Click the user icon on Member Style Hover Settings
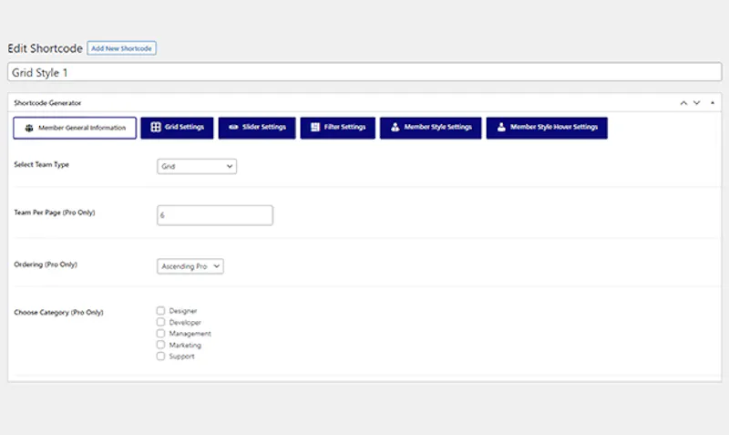The image size is (729, 435). [501, 127]
